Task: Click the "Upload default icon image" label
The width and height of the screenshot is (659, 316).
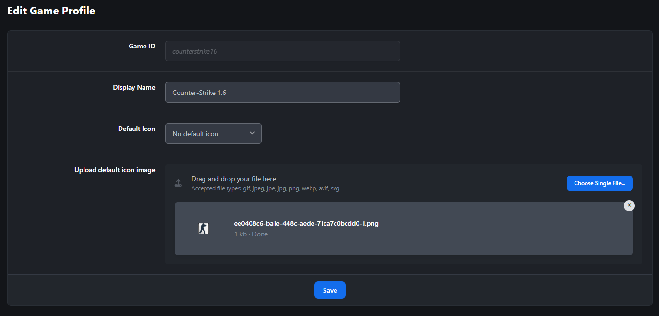Action: 115,170
